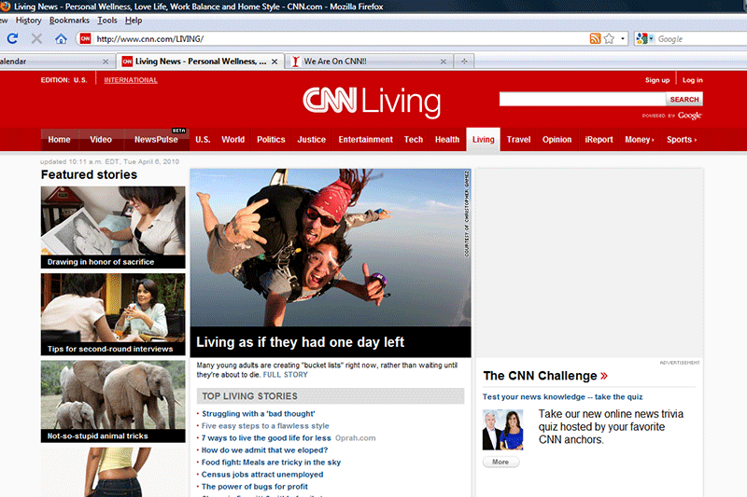Open NewsPulse beta section

[x=156, y=139]
